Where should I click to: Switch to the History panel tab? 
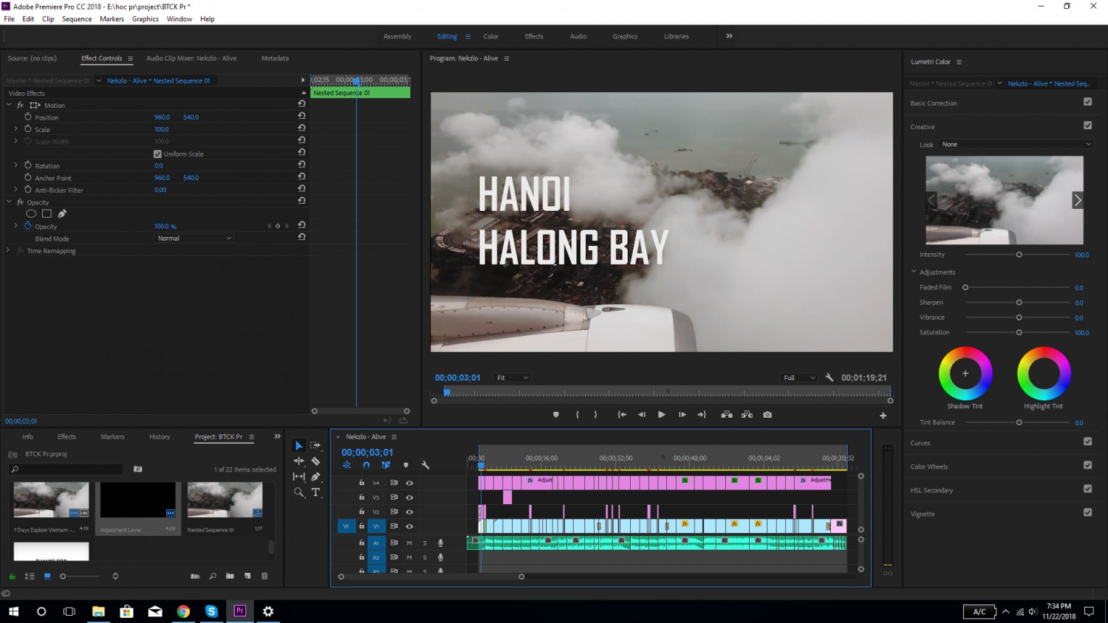point(160,437)
